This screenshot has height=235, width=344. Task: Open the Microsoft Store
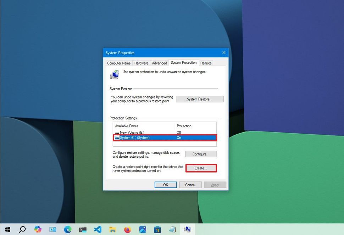coord(157,229)
